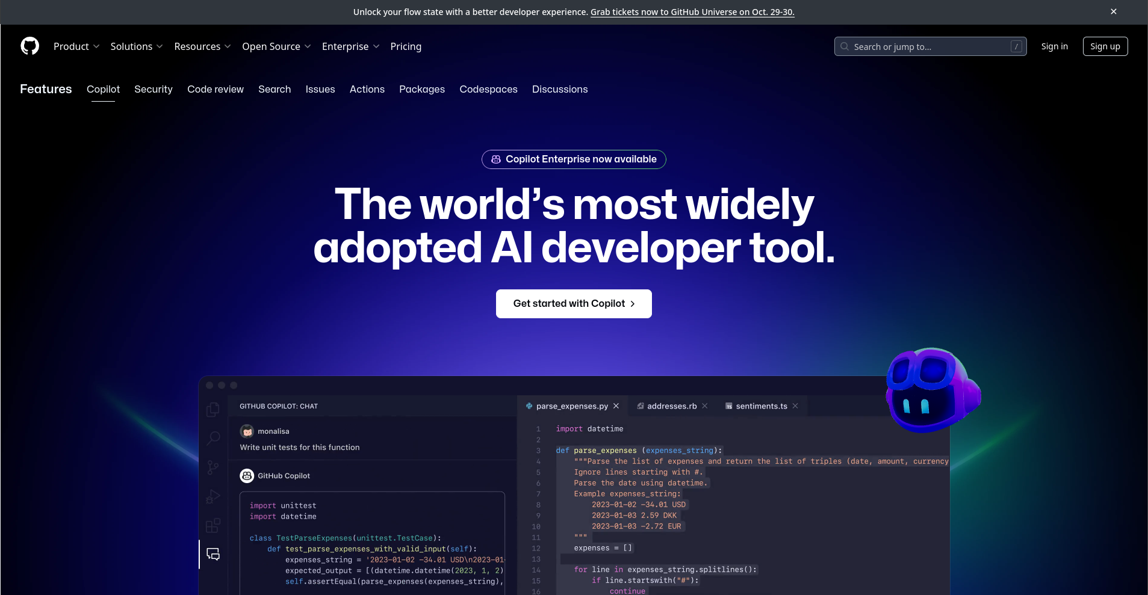Screen dimensions: 1148x595
Task: Open the GitHub Universe tickets link
Action: click(x=692, y=12)
